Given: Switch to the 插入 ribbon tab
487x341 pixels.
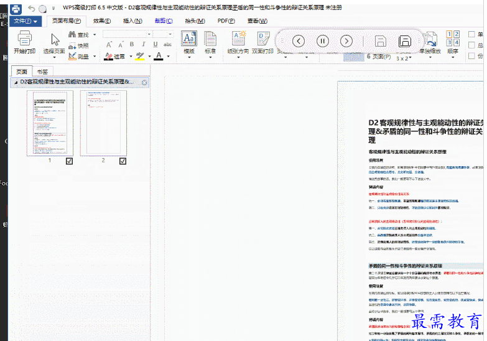Looking at the screenshot, I should pyautogui.click(x=132, y=21).
